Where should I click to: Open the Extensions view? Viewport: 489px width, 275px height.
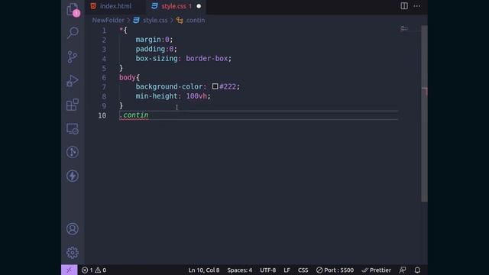click(x=73, y=105)
